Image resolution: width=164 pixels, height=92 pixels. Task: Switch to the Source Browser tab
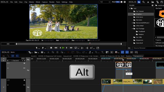140,48
